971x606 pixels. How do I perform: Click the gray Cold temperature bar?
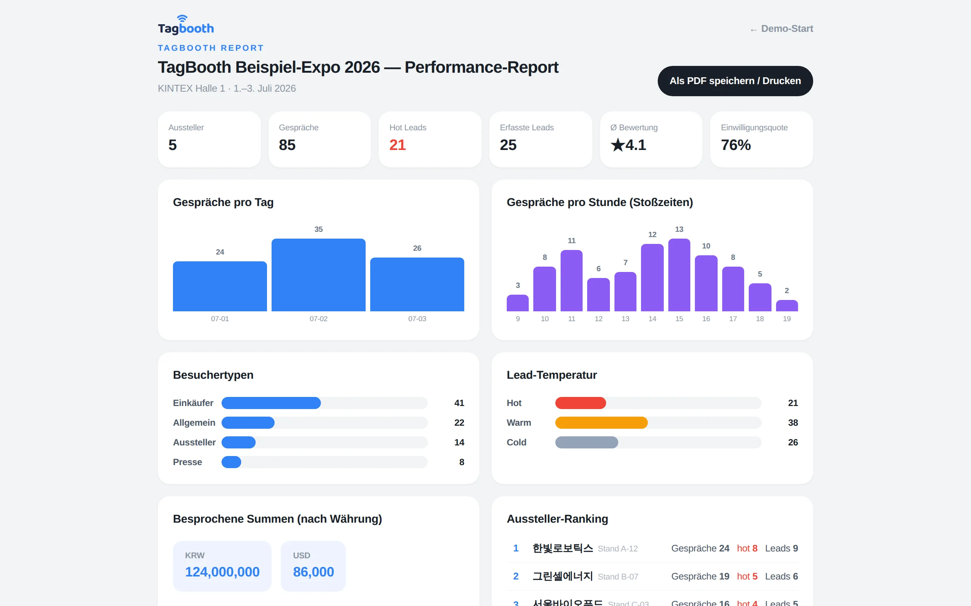(587, 442)
